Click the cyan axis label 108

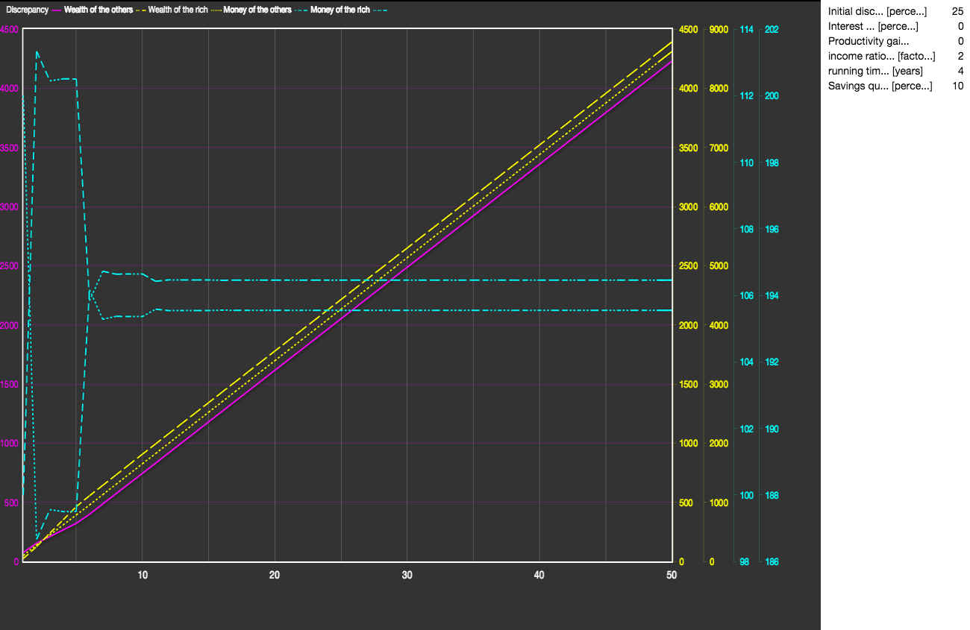pos(745,230)
